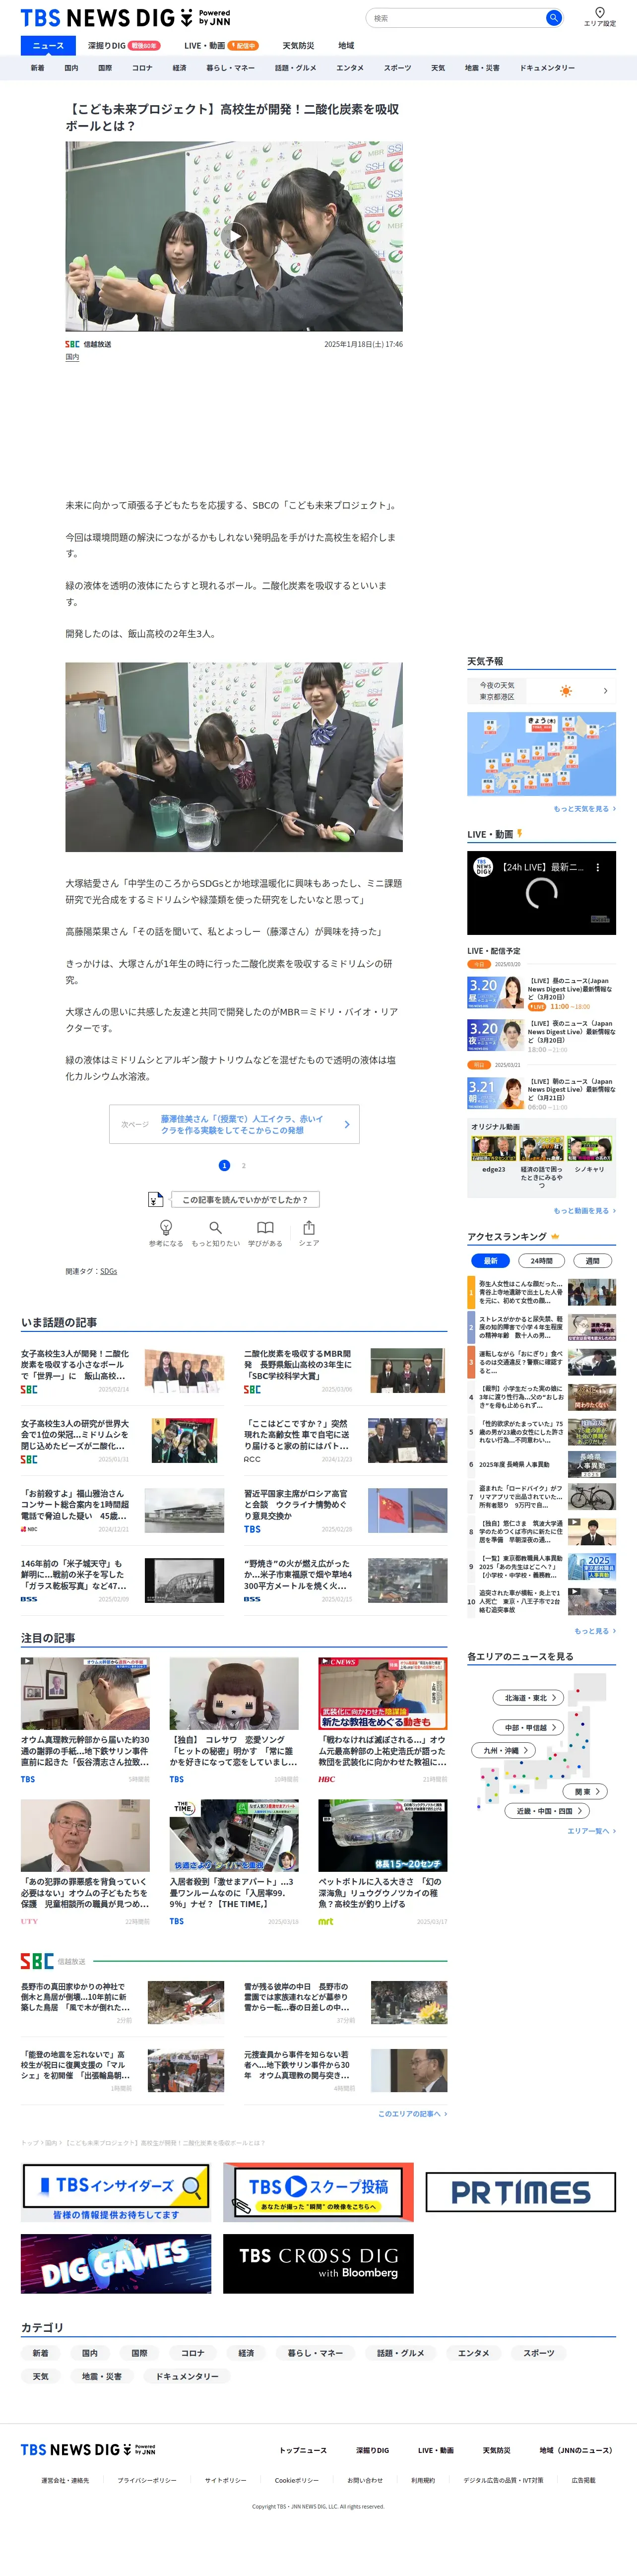637x2576 pixels.
Task: Click the SDGs related tag link
Action: (108, 1271)
